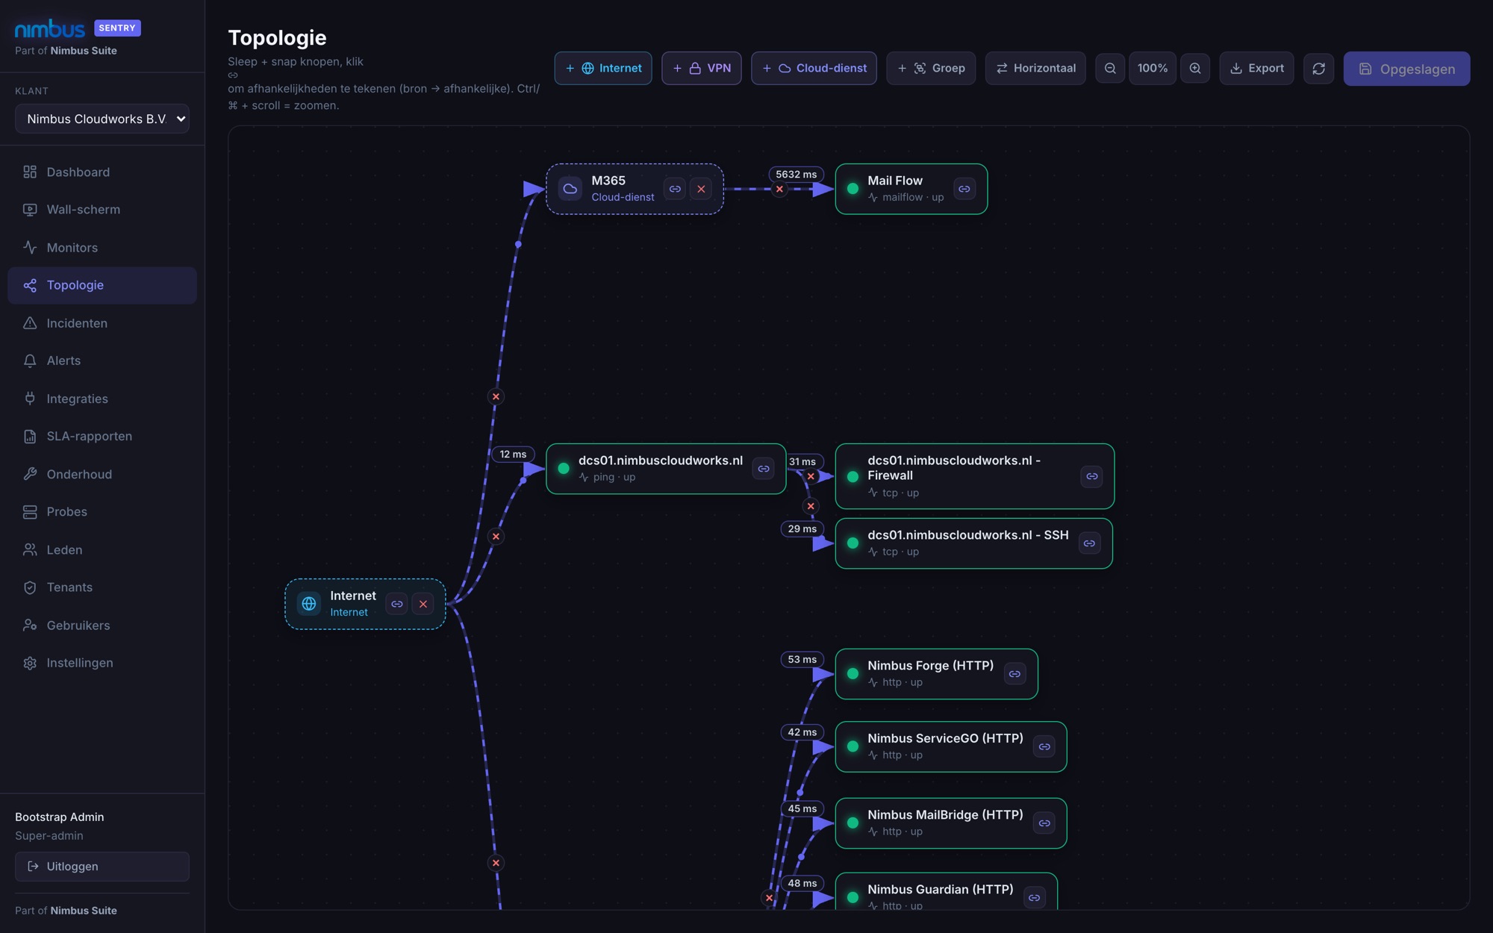Click the 42 ms latency label

(x=802, y=732)
